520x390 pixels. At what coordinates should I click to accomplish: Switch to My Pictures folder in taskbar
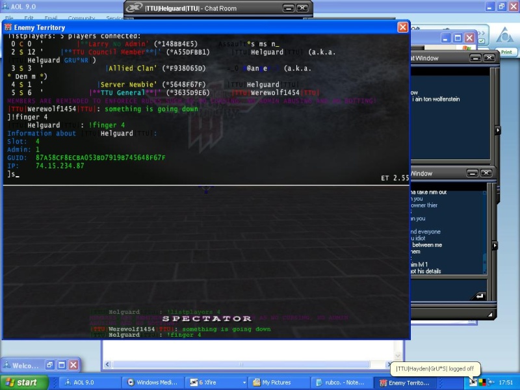[279, 382]
